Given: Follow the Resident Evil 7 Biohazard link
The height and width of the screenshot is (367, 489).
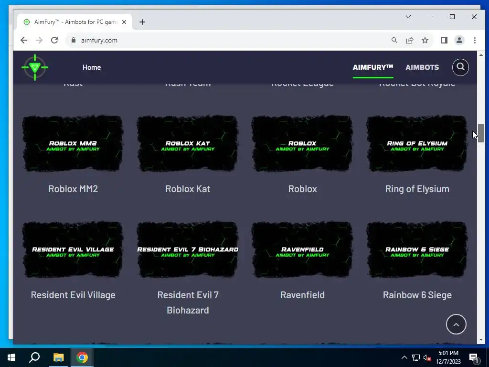Looking at the screenshot, I should click(188, 302).
